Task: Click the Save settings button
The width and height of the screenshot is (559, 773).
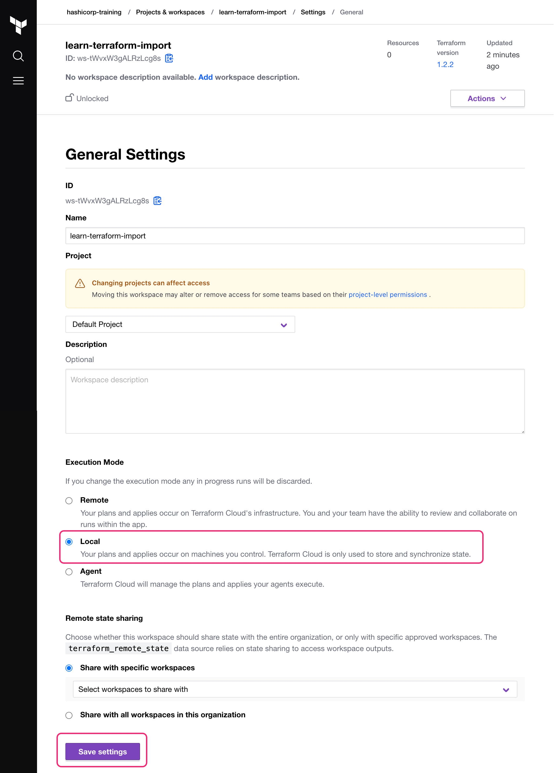Action: coord(102,752)
